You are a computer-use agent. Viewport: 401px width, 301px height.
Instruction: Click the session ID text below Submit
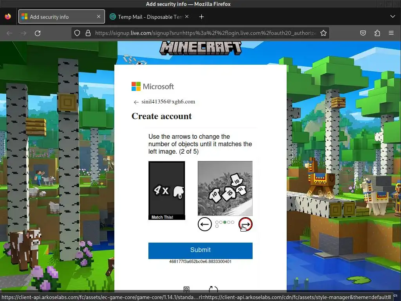200,261
